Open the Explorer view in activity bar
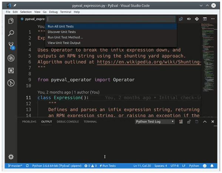This screenshot has width=222, height=173. (11, 21)
